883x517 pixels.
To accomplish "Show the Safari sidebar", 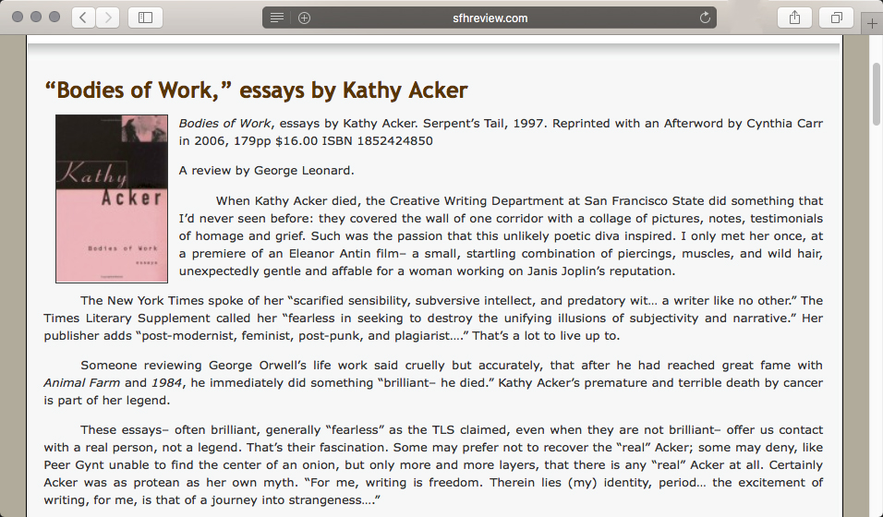I will tap(145, 18).
